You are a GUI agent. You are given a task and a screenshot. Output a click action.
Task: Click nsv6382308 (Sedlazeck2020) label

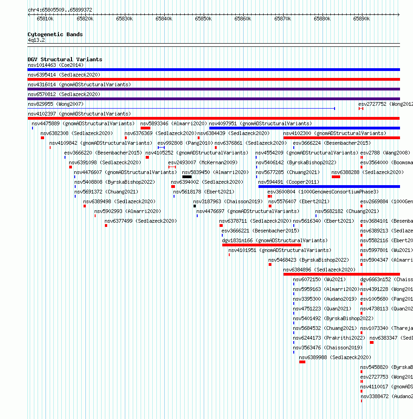[77, 133]
